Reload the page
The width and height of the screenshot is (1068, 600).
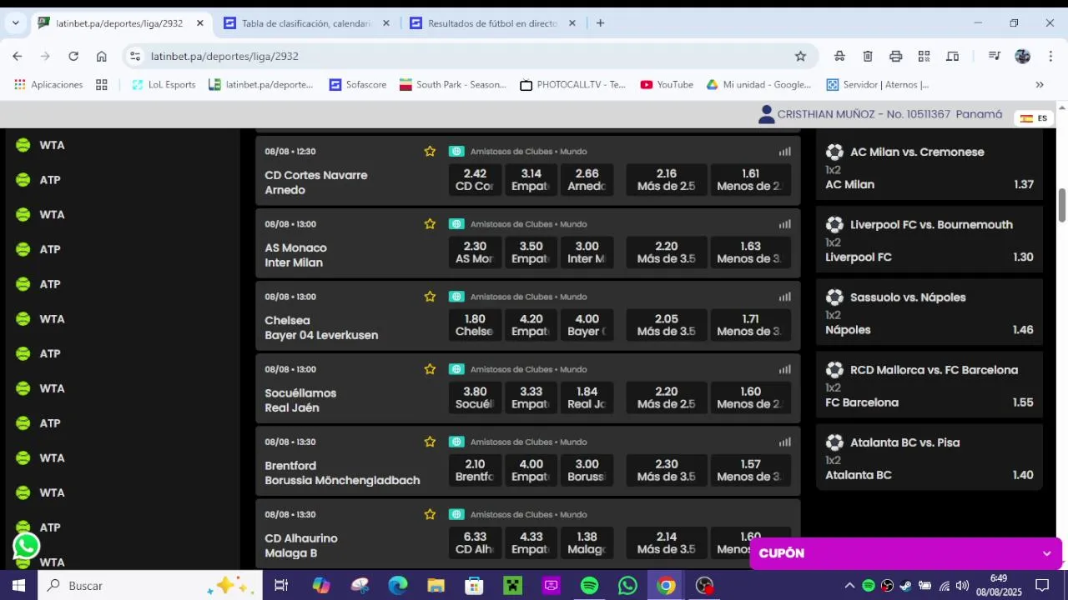[73, 56]
